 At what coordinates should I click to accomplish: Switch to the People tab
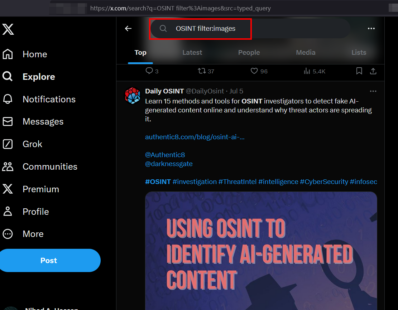point(249,53)
